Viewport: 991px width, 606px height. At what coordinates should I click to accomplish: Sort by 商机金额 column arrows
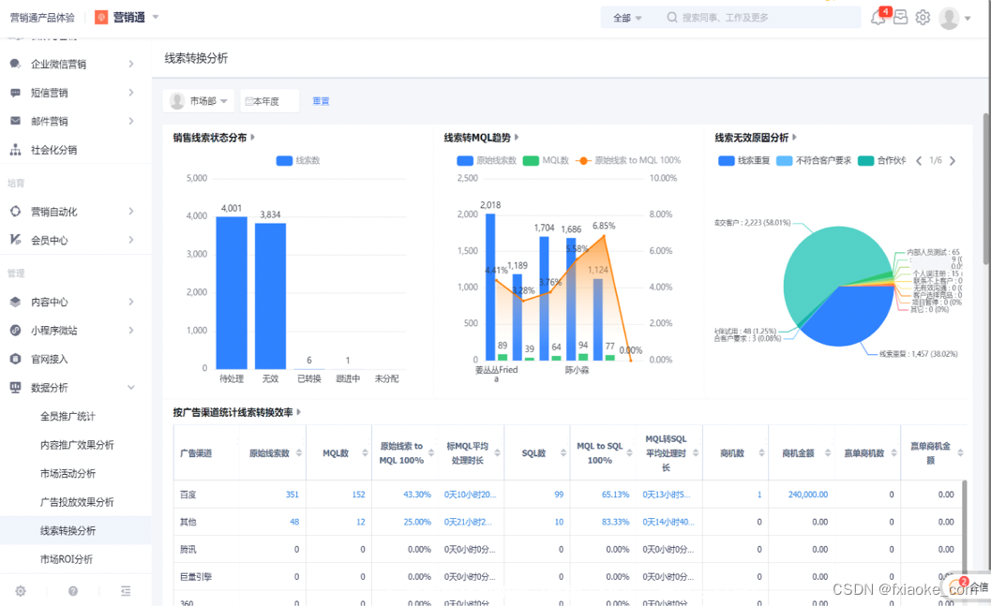pyautogui.click(x=827, y=453)
